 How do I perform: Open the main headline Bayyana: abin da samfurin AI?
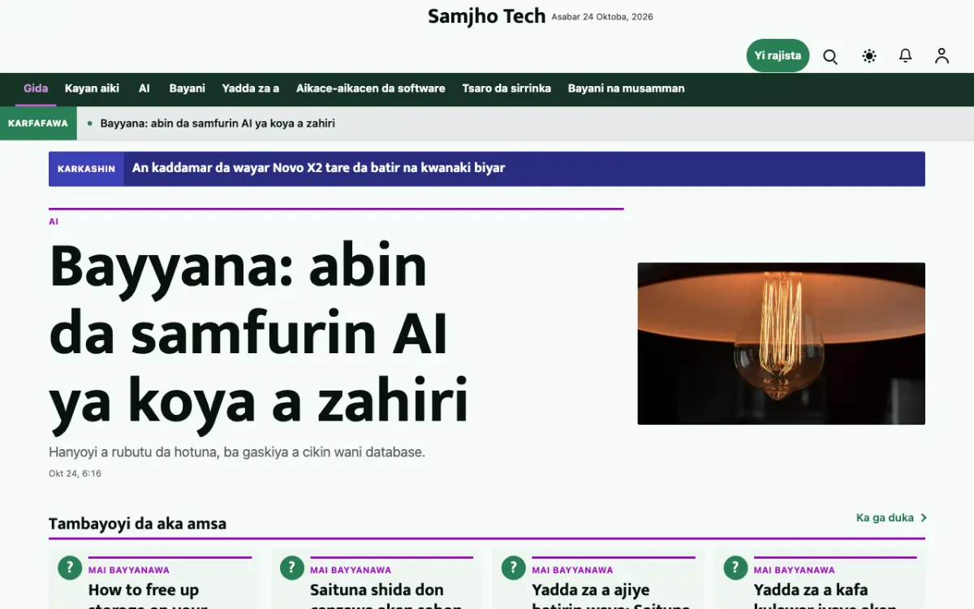click(x=259, y=334)
